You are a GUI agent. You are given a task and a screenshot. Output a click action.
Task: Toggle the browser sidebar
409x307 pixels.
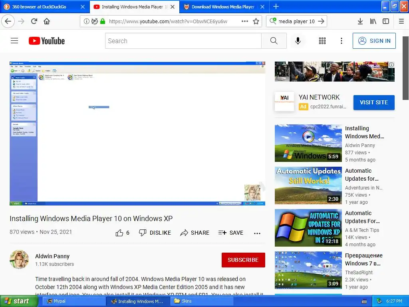tap(386, 22)
